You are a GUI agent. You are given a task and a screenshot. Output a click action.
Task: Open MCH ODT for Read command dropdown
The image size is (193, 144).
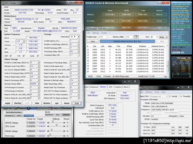coord(75,91)
